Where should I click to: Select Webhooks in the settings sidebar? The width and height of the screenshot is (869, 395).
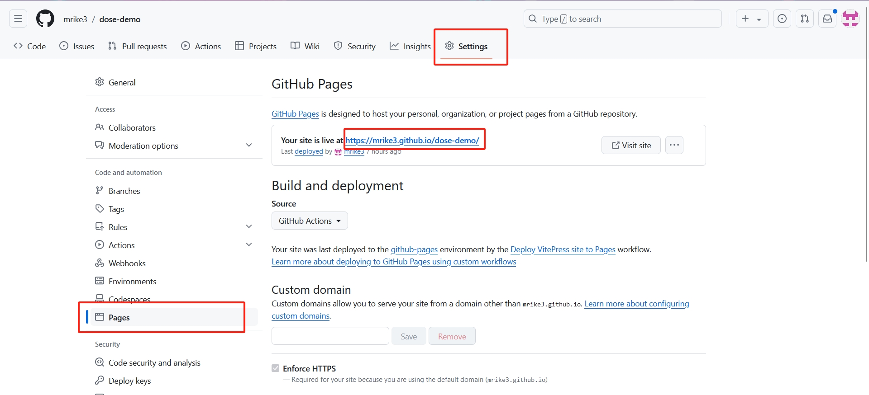point(127,263)
